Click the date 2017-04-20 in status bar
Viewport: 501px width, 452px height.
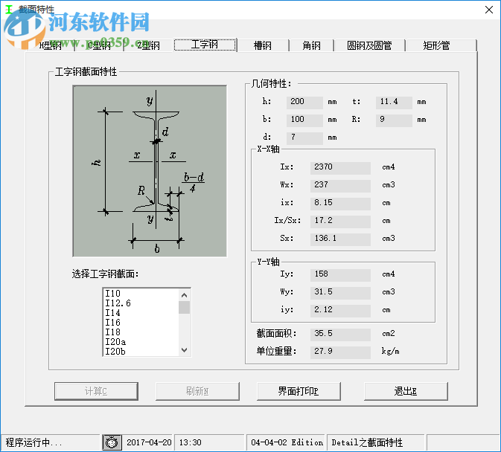149,442
